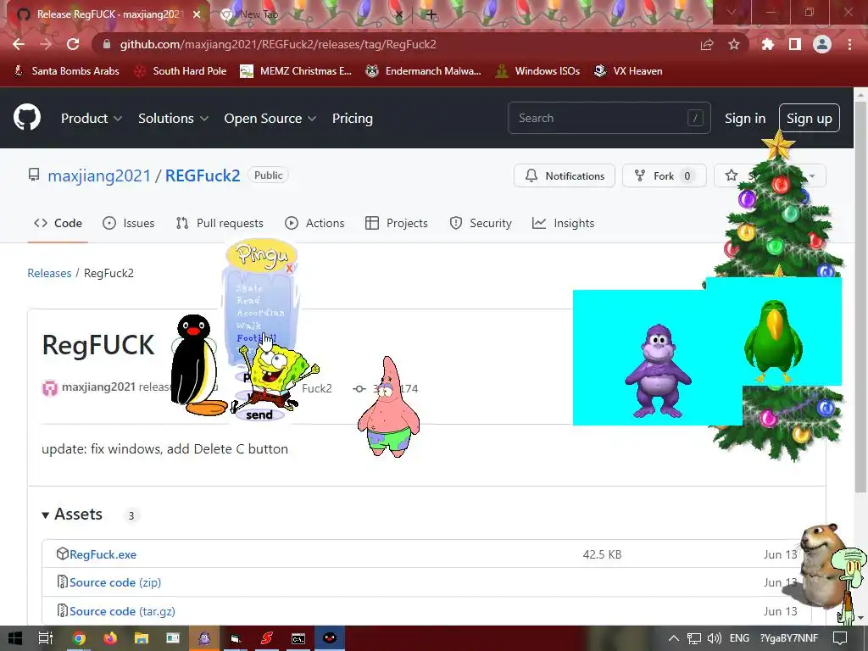Go to the Releases breadcrumb link
Screen dimensions: 868x651
tap(49, 273)
